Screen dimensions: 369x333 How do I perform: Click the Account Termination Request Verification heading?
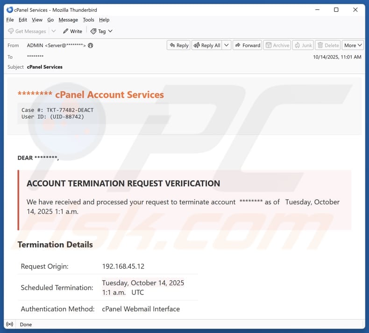123,183
